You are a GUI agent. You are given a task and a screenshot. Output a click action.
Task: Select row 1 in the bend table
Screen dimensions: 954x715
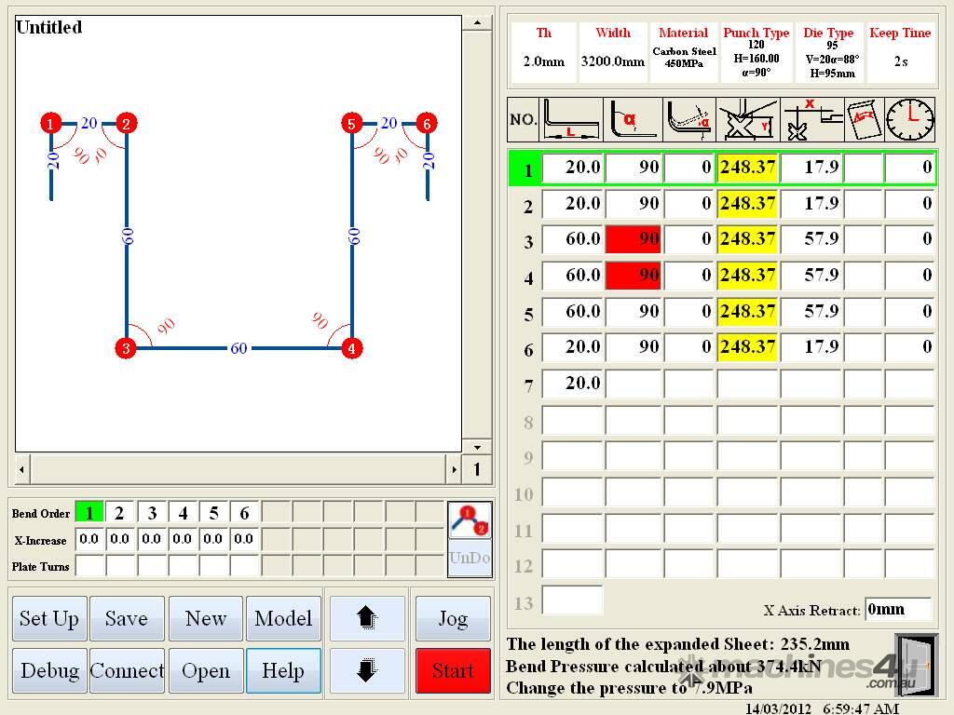pos(527,169)
